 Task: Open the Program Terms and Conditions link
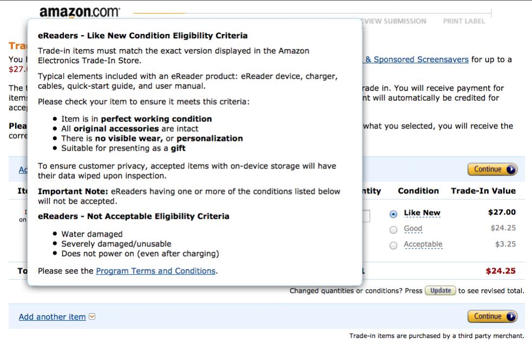click(155, 271)
